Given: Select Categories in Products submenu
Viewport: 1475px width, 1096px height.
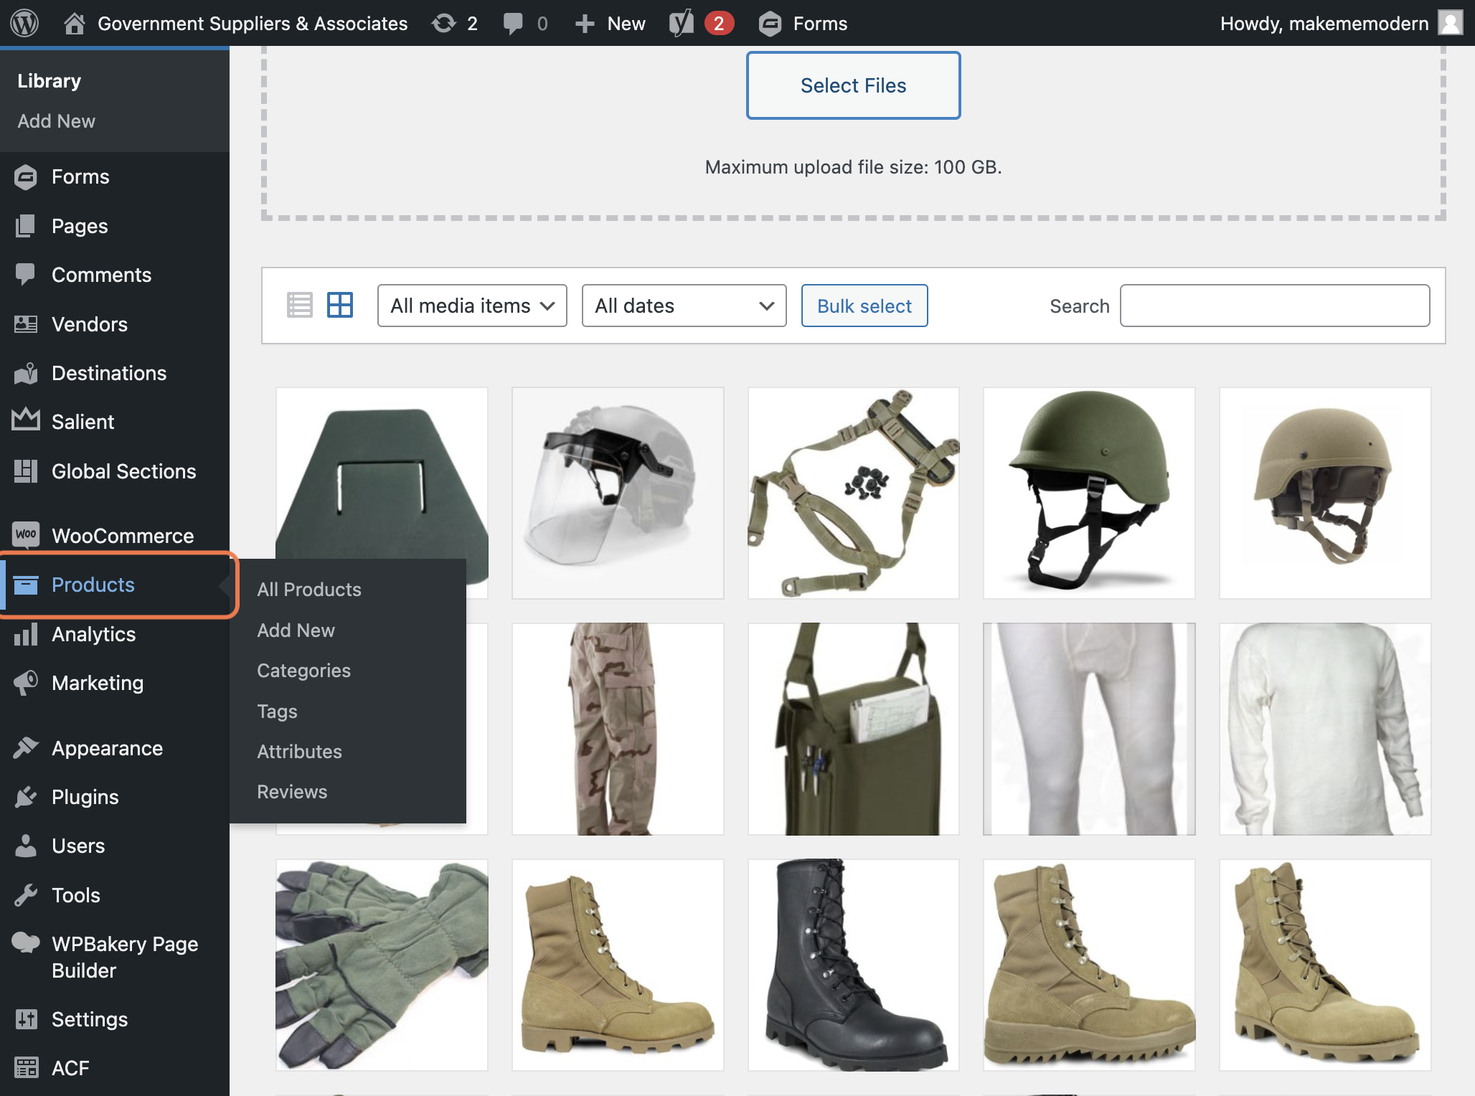Looking at the screenshot, I should [303, 671].
